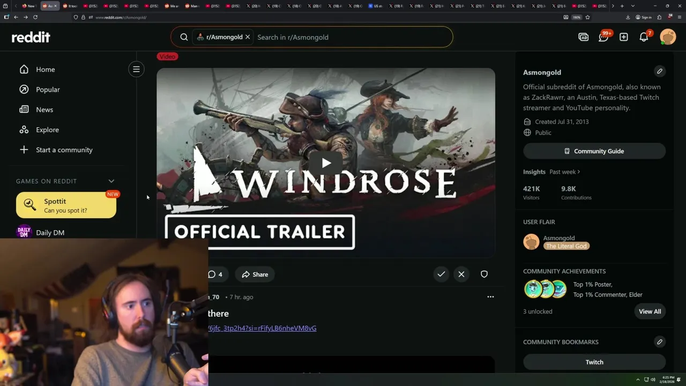This screenshot has width=686, height=386.
Task: Open browser downloads icon
Action: click(628, 17)
